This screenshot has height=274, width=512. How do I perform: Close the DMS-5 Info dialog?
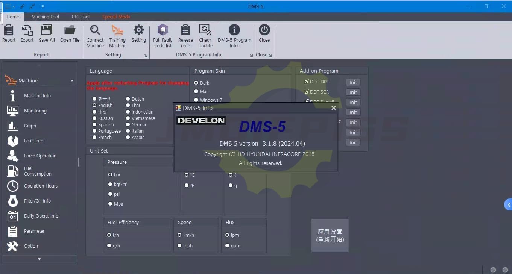(333, 108)
